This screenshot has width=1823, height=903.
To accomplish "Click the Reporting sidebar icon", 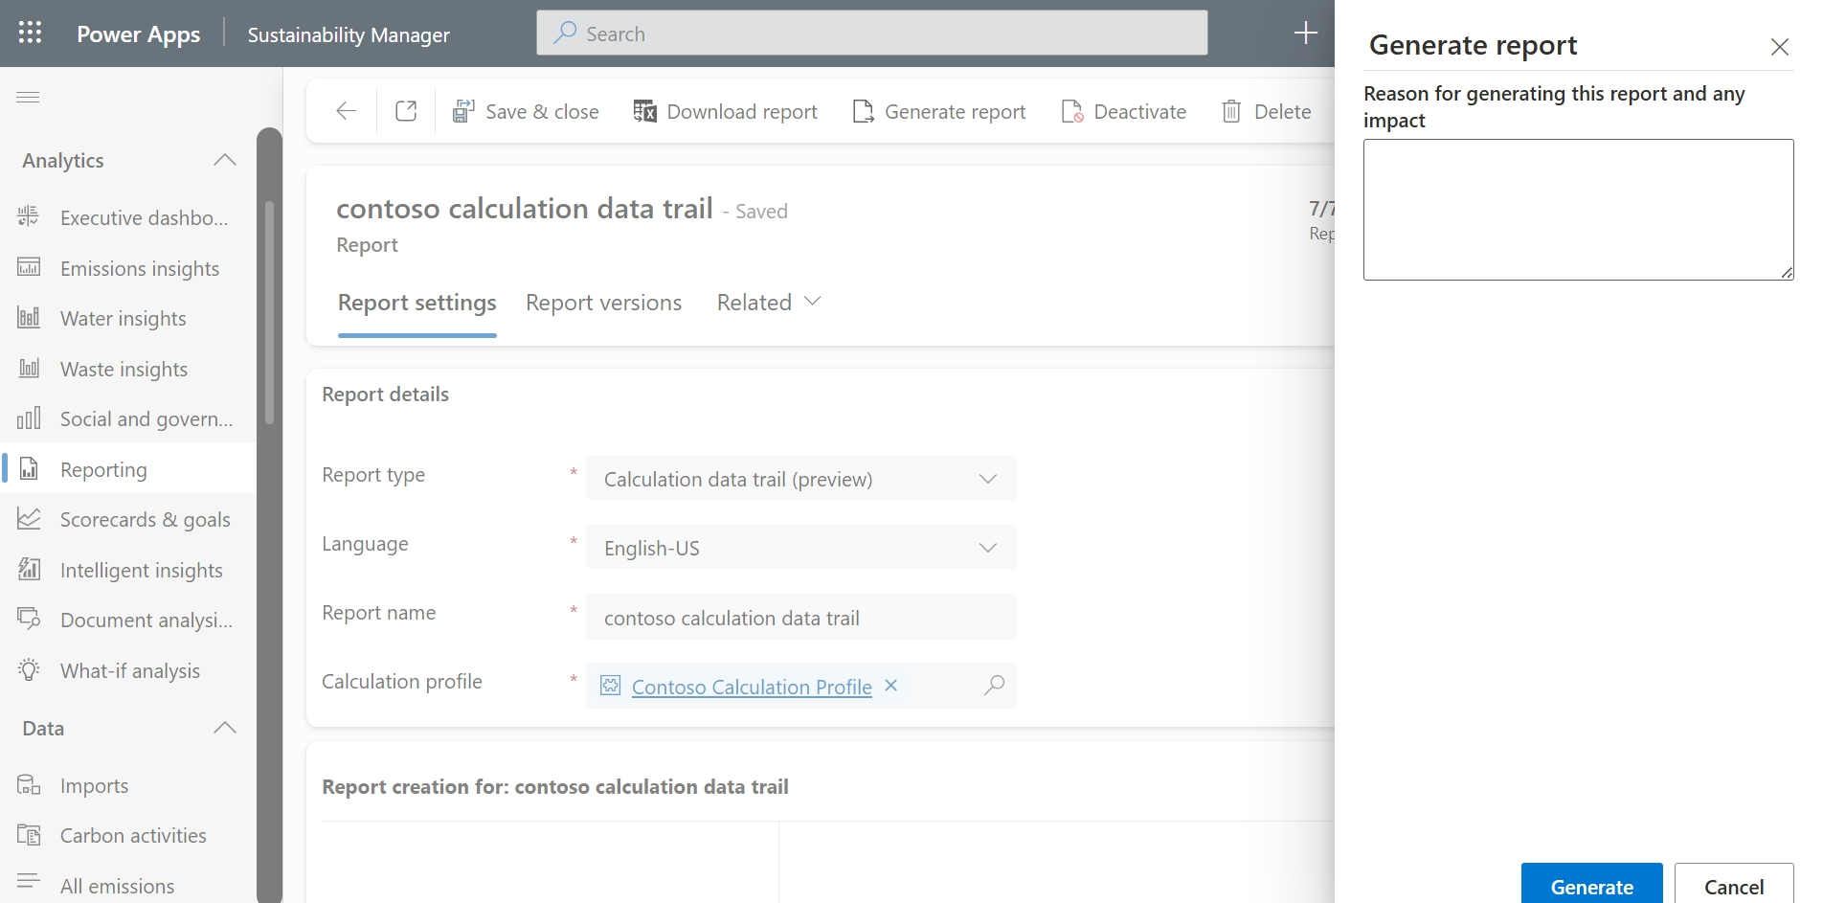I will click(29, 468).
